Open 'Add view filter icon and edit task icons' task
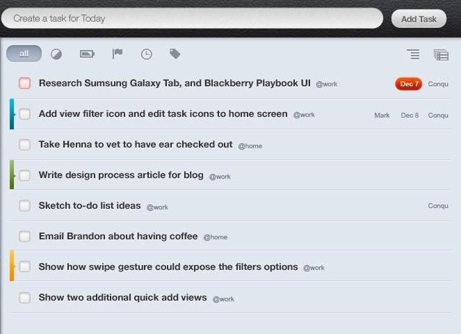This screenshot has width=461, height=334. (x=163, y=113)
